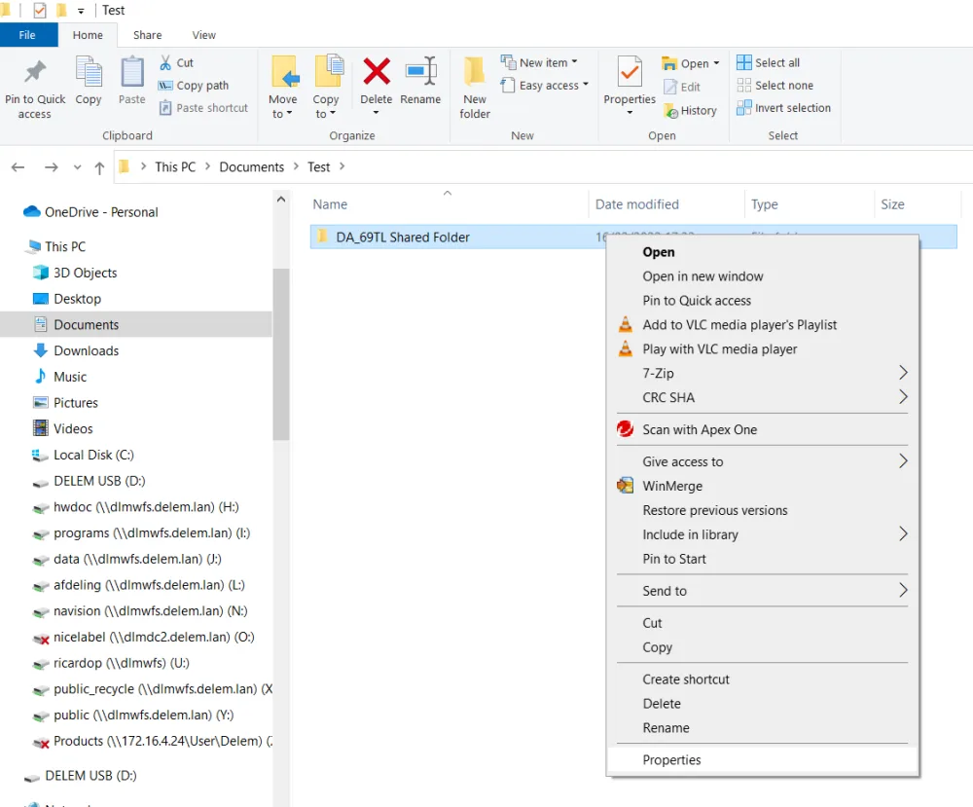This screenshot has width=973, height=807.
Task: Click the Properties checkmark icon in ribbon
Action: point(630,71)
